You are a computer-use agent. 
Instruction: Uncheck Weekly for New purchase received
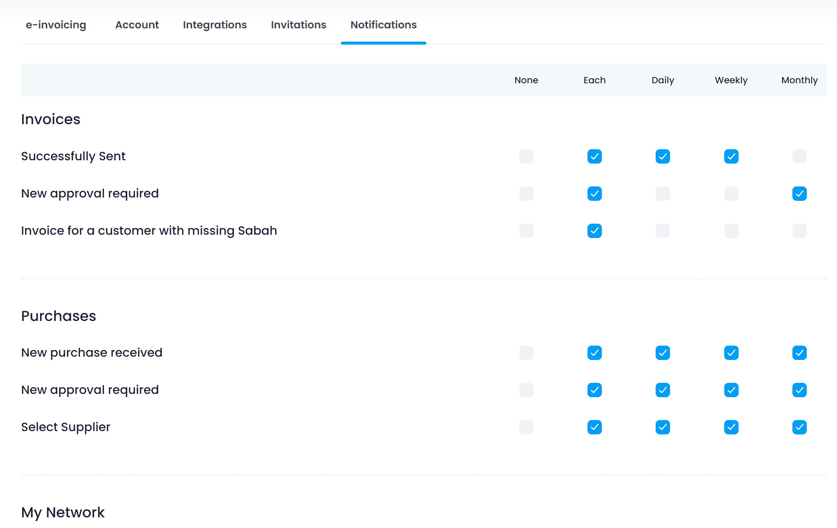pyautogui.click(x=731, y=353)
